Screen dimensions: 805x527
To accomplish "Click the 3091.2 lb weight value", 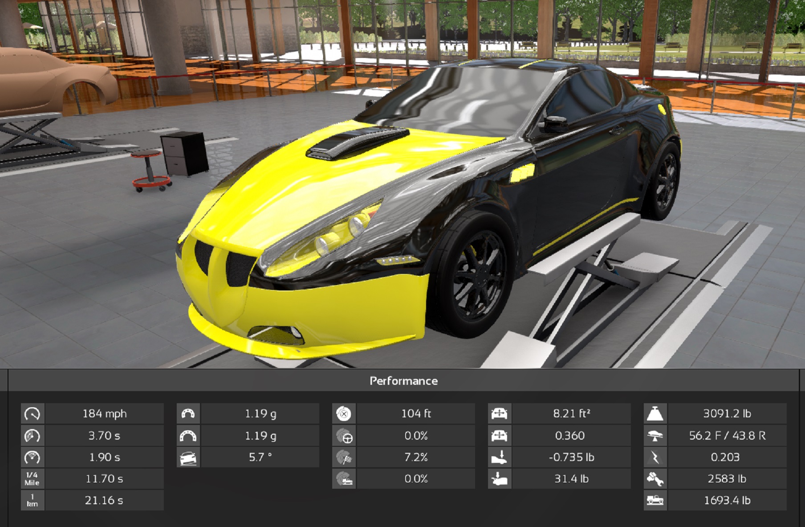I will [x=727, y=414].
